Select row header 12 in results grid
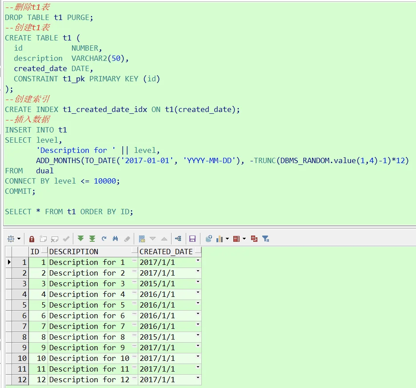Viewport: 416px width, 388px height. (20, 380)
